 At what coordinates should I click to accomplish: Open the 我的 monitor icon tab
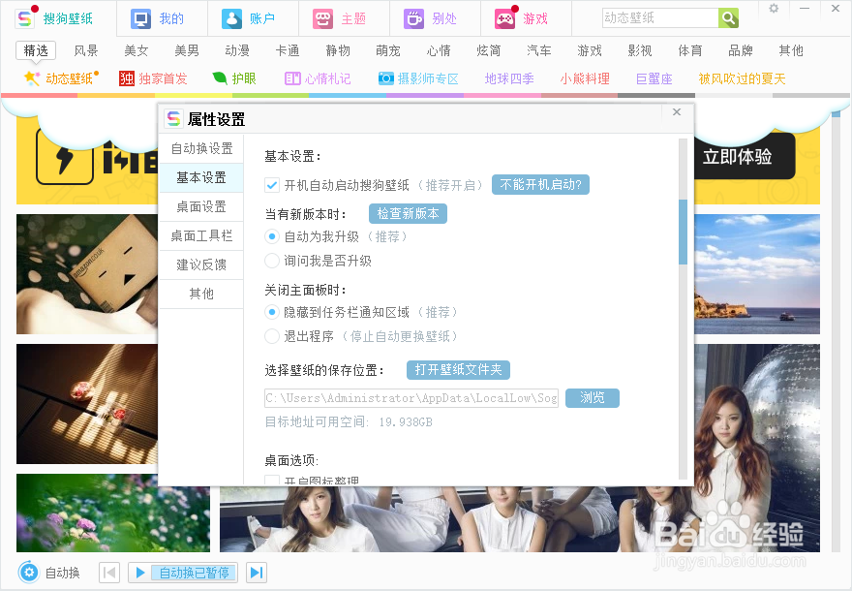140,19
